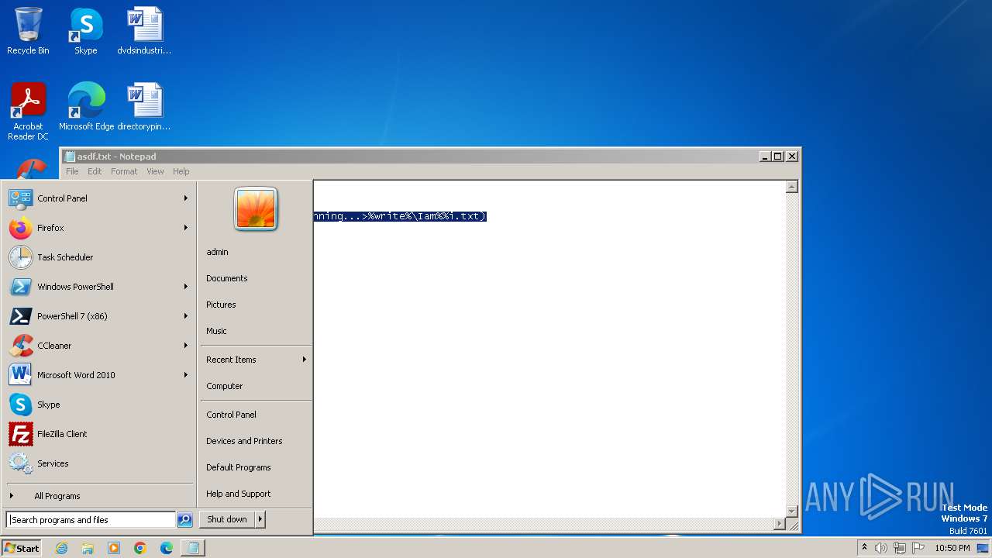Open directorypin Word document on desktop
Screen dimensions: 992x558
(144, 106)
